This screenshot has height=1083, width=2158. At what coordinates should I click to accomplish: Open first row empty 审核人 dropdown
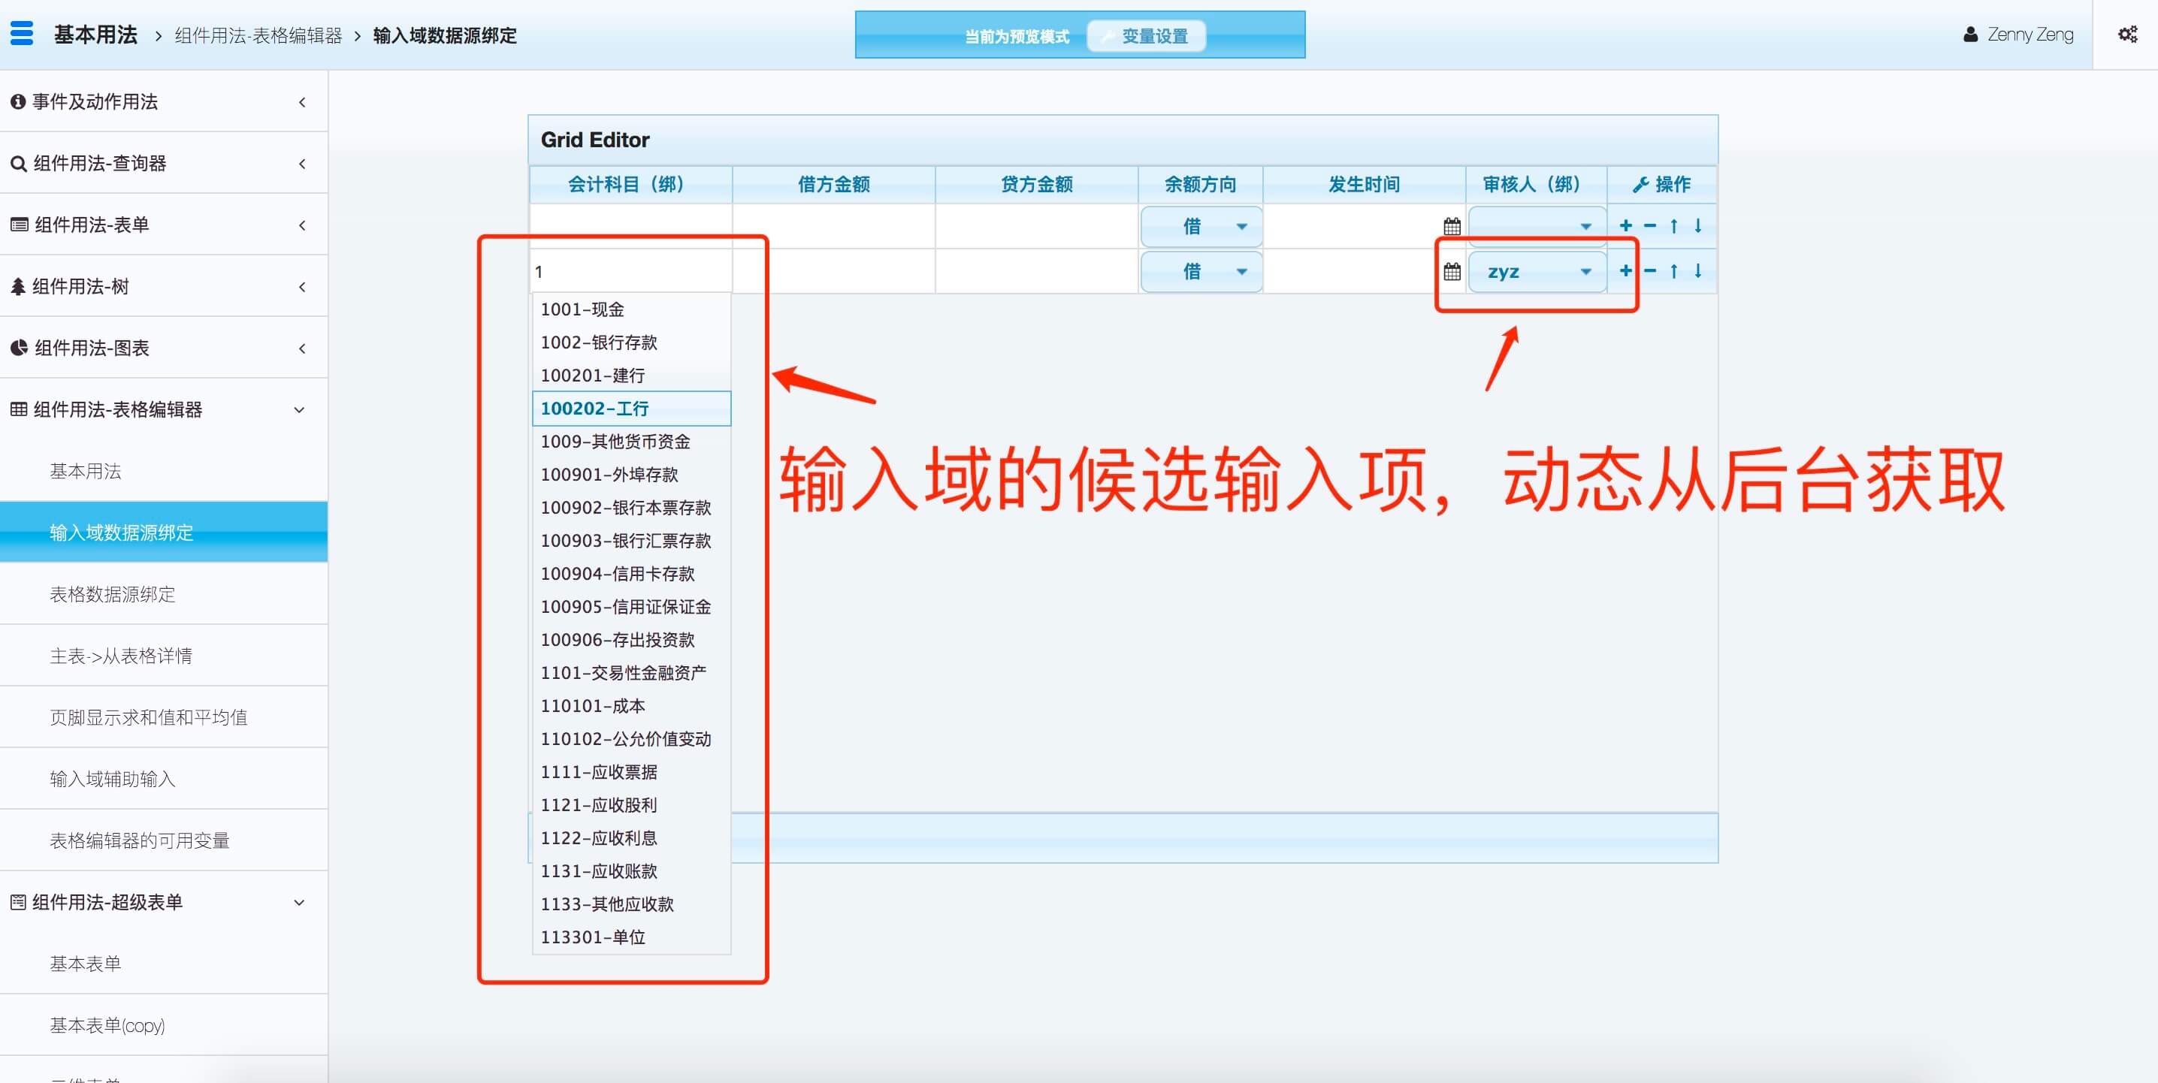coord(1537,226)
